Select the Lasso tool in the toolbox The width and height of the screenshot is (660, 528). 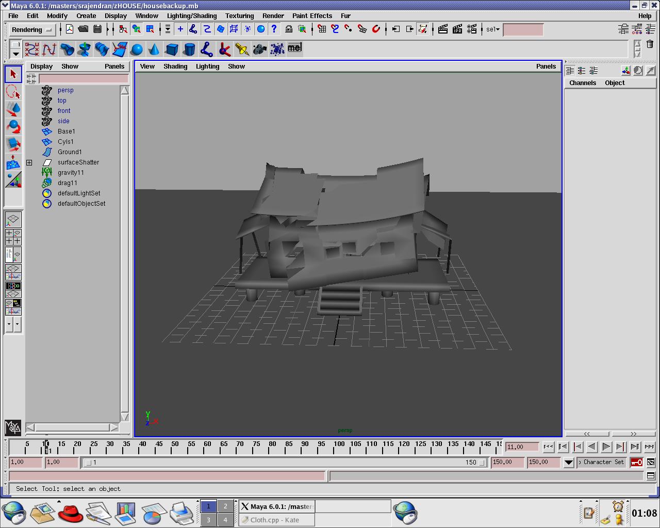tap(13, 92)
